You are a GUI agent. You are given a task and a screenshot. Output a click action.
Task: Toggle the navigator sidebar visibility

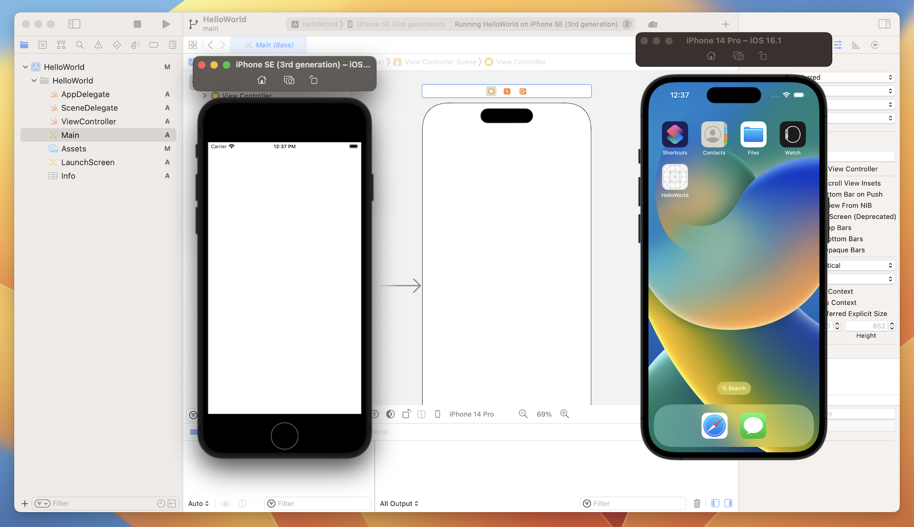74,24
